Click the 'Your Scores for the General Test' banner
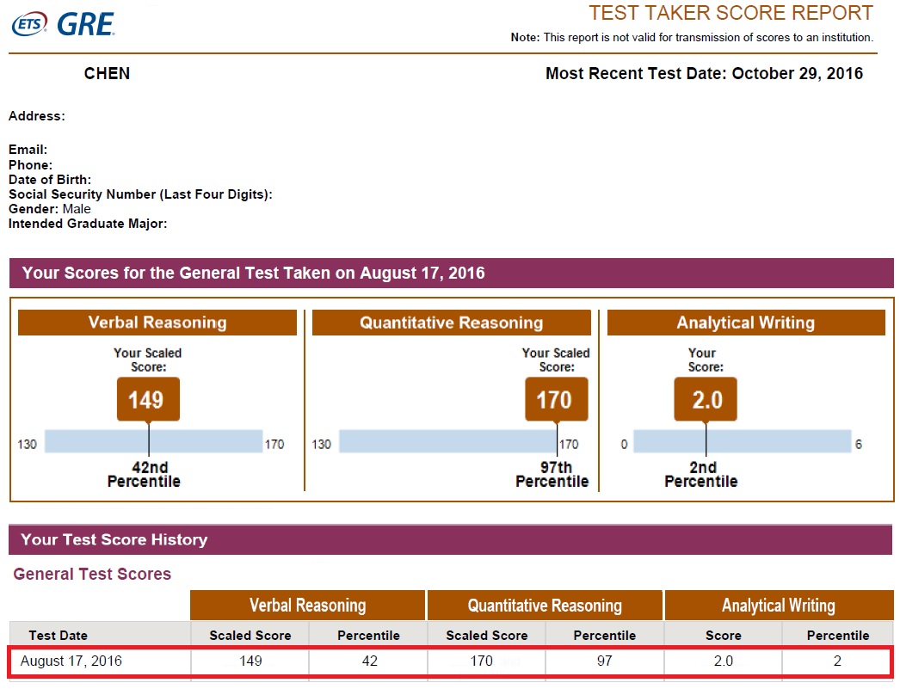Screen dimensions: 900x689 tap(451, 273)
